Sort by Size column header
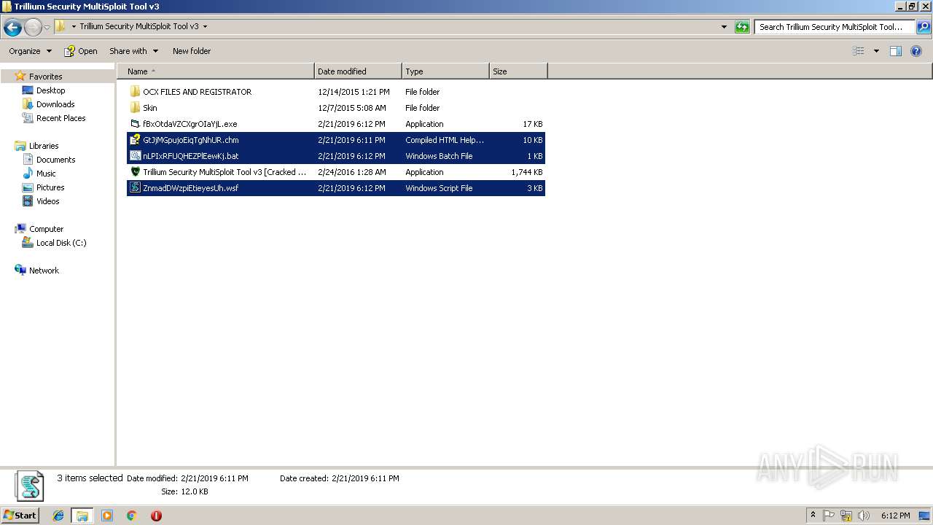 pyautogui.click(x=518, y=71)
